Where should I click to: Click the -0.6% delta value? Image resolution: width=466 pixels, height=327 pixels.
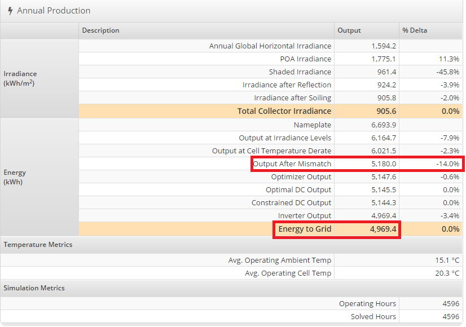click(450, 176)
